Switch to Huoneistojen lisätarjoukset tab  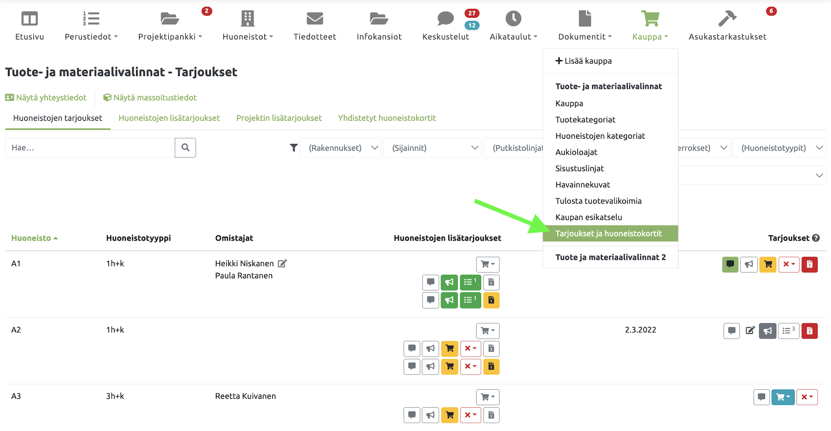point(169,118)
